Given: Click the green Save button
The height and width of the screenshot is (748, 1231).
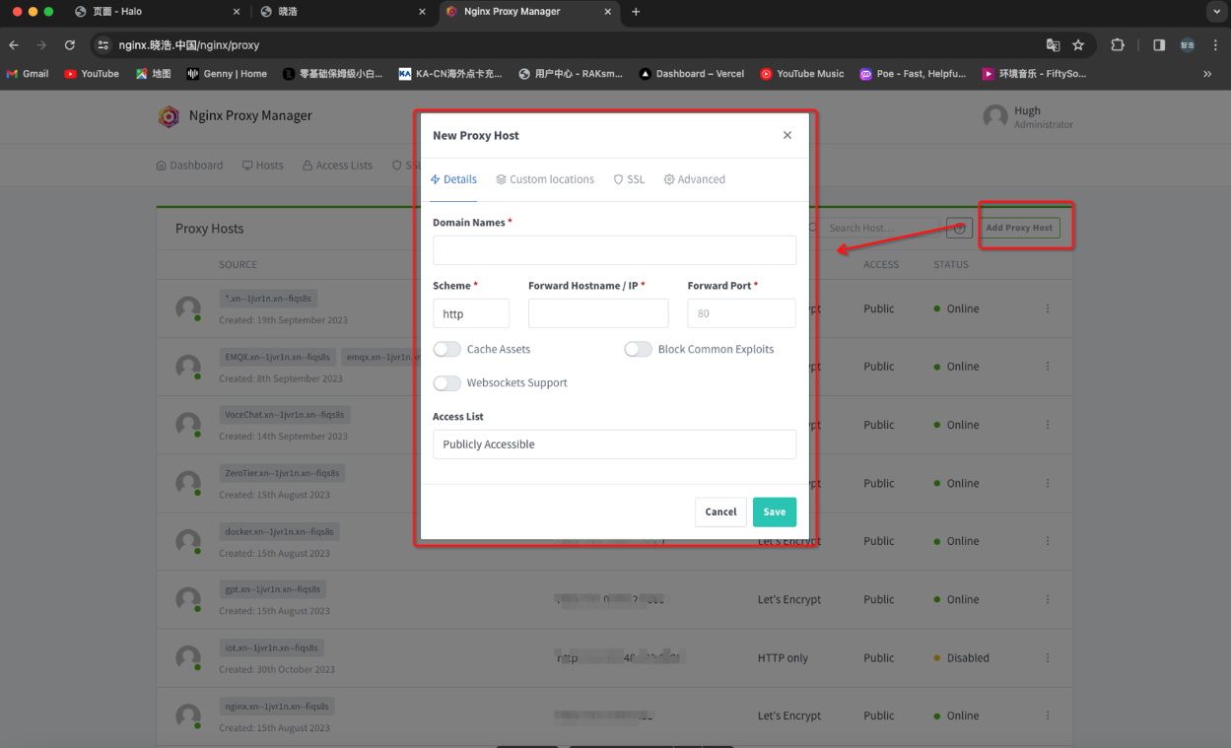Looking at the screenshot, I should 774,511.
